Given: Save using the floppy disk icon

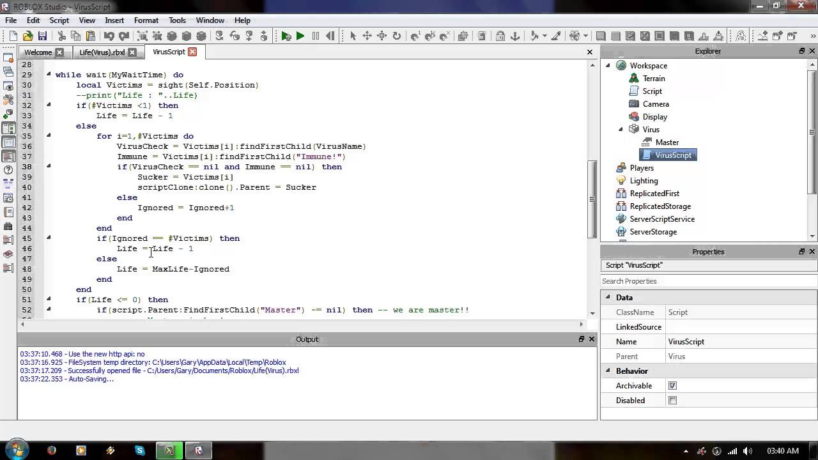Looking at the screenshot, I should tap(42, 36).
